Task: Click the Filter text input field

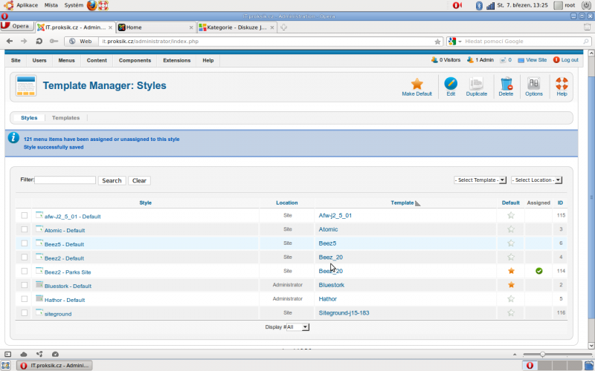Action: 65,180
